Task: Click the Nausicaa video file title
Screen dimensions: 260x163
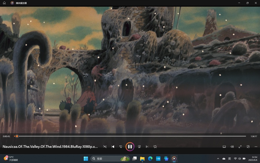Action: click(x=50, y=146)
